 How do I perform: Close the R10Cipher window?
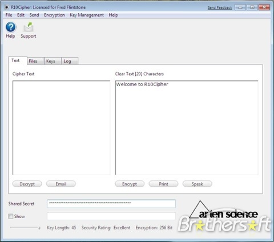click(x=264, y=7)
